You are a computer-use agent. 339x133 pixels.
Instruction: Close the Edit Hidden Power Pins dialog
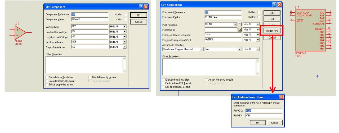281,97
